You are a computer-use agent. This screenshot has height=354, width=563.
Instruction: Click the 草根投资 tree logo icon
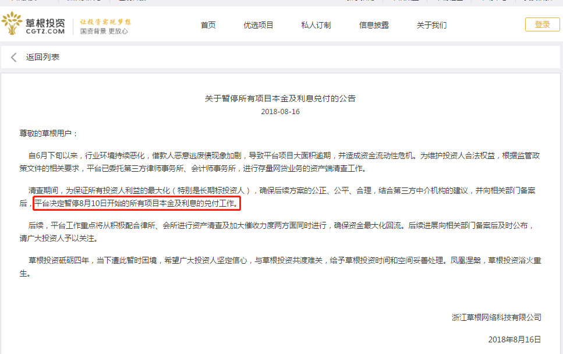coord(12,24)
